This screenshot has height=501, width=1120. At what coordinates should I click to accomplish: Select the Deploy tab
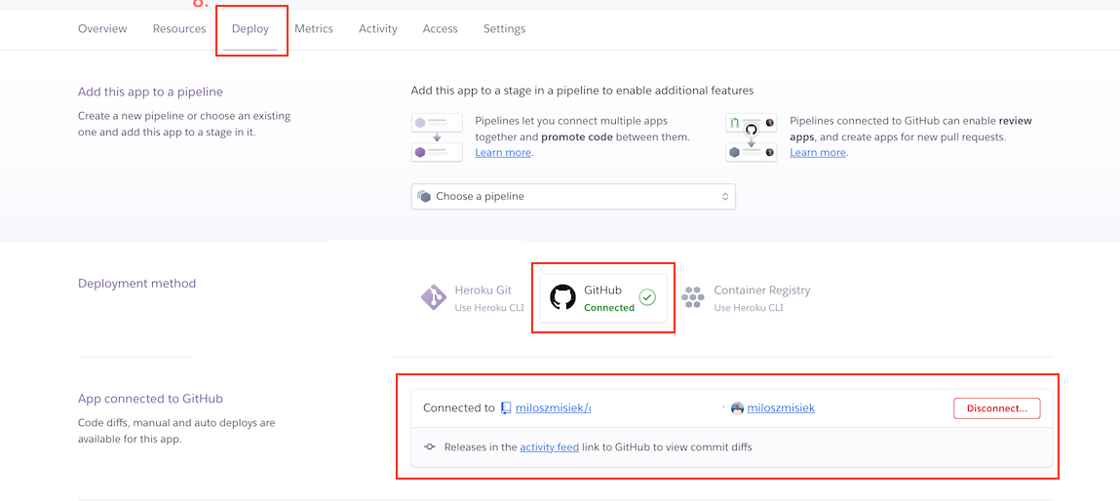(x=250, y=29)
